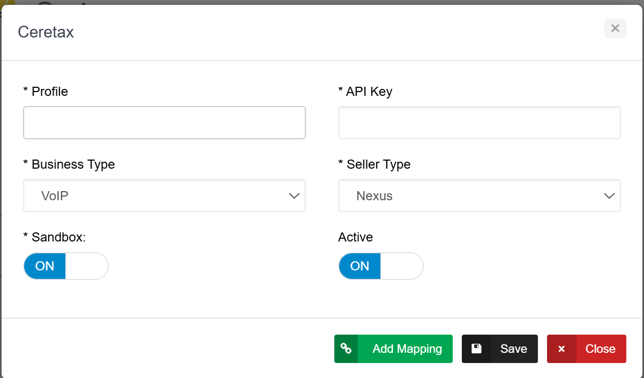Viewport: 644px width, 378px height.
Task: Click the Active label text
Action: pos(355,237)
